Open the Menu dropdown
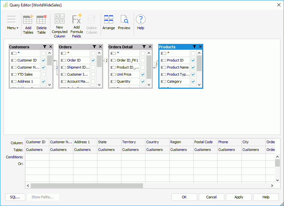Viewport: 284px width, 206px height. pyautogui.click(x=12, y=24)
